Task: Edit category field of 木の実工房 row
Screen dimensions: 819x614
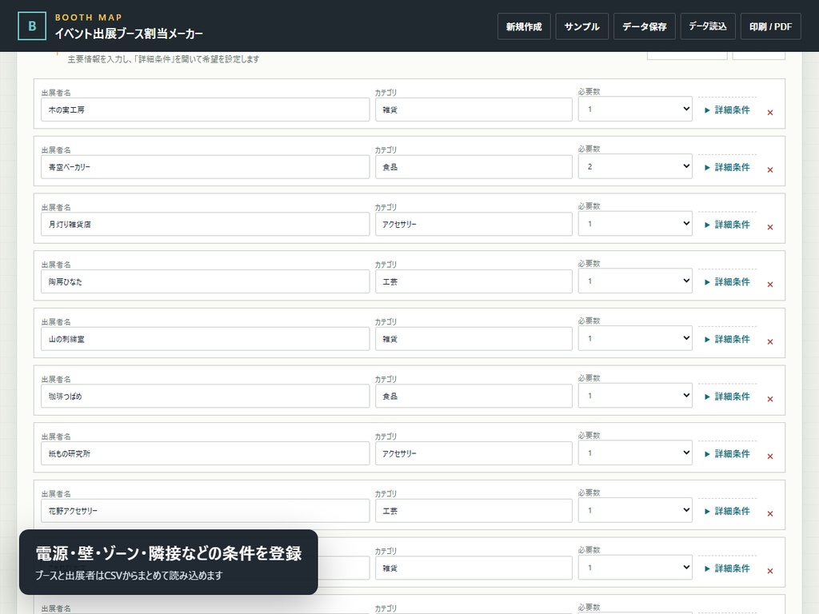Action: click(473, 110)
